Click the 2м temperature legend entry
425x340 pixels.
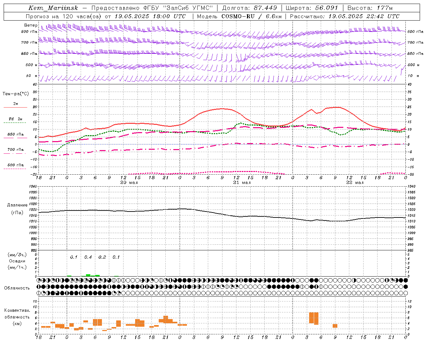tap(16, 104)
